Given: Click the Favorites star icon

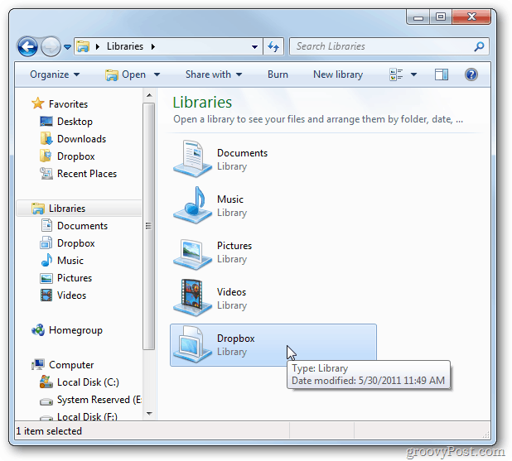Looking at the screenshot, I should tap(38, 103).
